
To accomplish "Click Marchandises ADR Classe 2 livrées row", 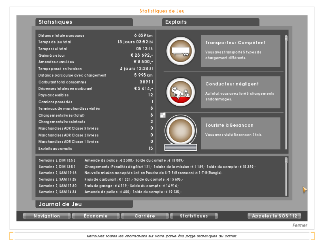I will click(96, 135).
